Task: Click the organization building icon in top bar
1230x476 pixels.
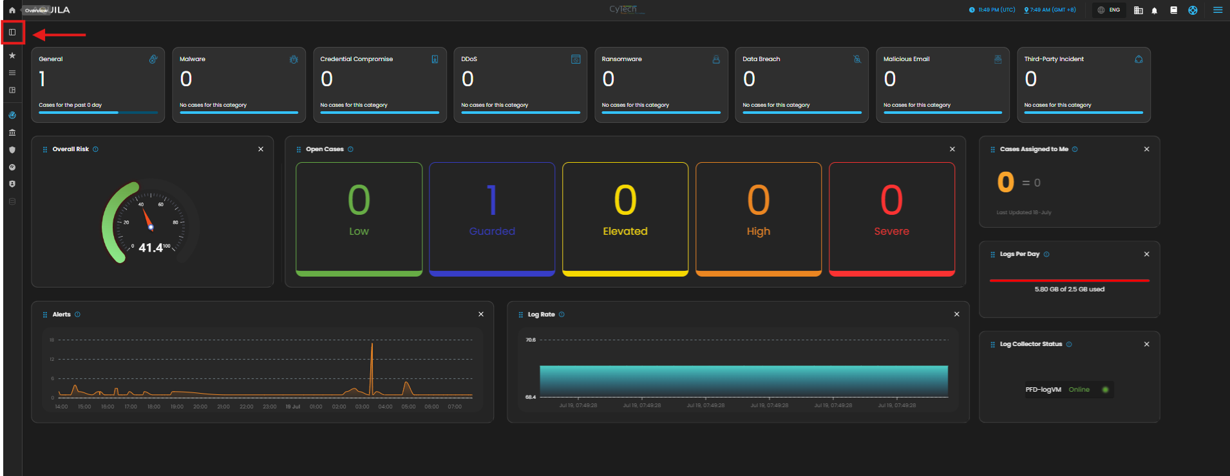Action: 1139,10
